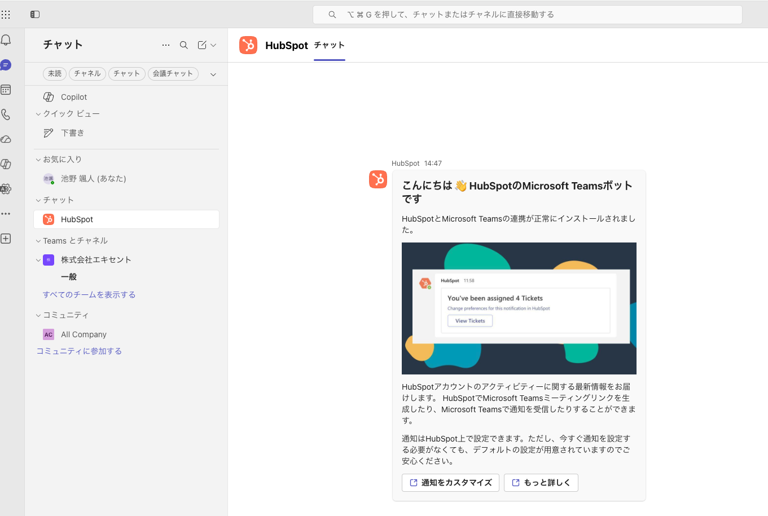The height and width of the screenshot is (516, 768).
Task: Open the Copilot chat in the list
Action: pos(126,97)
